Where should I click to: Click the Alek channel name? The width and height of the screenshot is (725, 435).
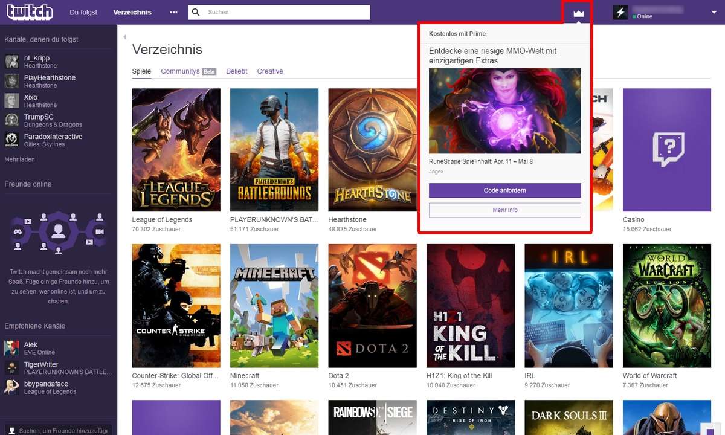tap(31, 344)
